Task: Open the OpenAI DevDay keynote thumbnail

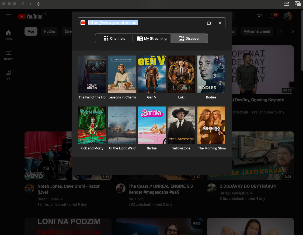Action: point(263,70)
